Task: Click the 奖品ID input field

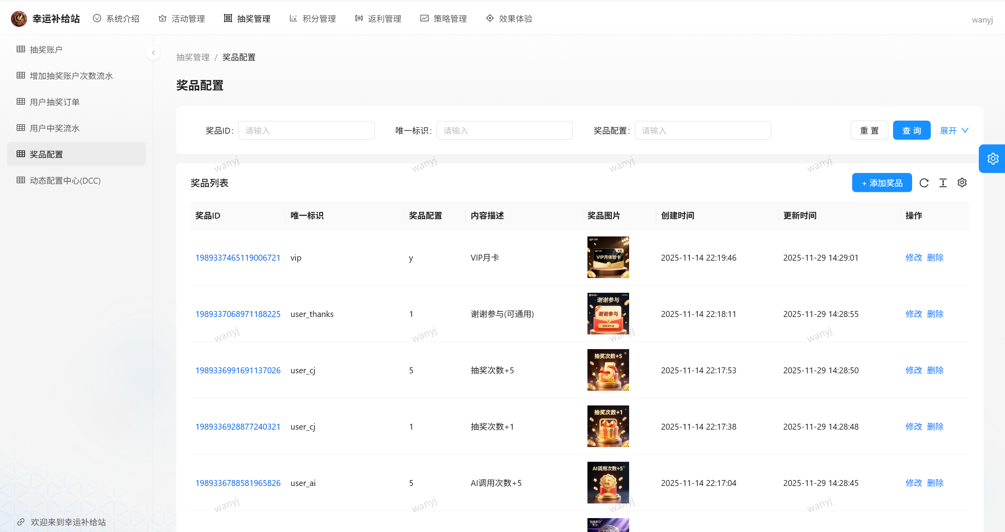Action: pyautogui.click(x=306, y=131)
